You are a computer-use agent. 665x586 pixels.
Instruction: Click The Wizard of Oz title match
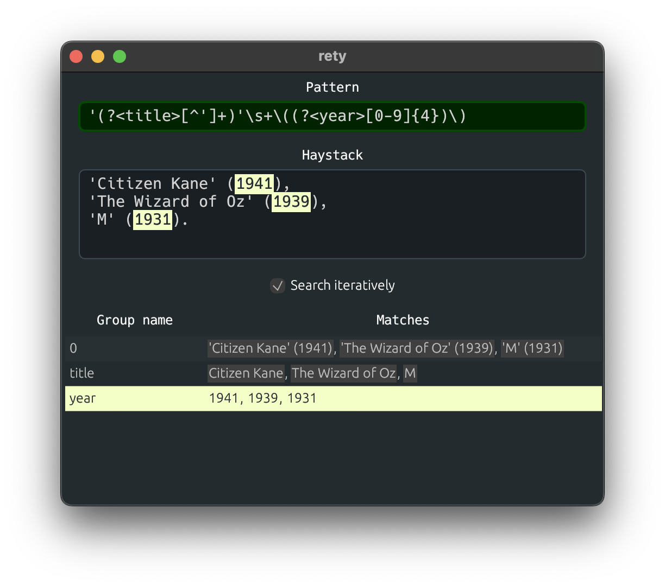(343, 373)
